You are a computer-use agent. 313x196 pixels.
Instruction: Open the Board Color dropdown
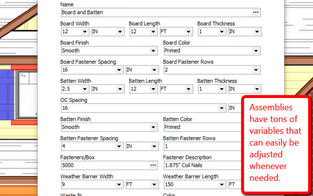[256, 51]
